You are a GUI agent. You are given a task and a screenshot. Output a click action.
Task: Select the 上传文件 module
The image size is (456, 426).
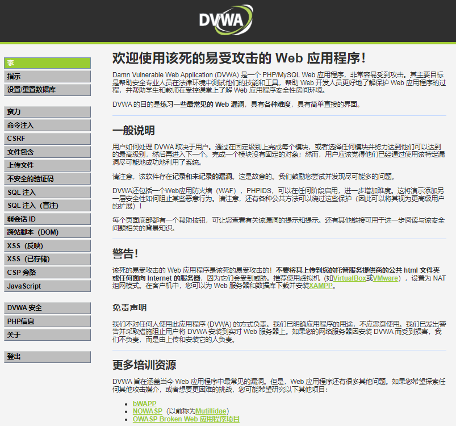coord(47,165)
